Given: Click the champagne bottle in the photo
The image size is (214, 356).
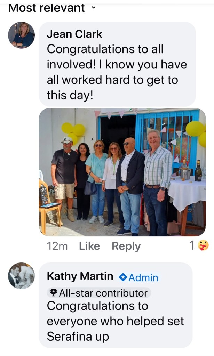Looking at the screenshot, I should click(198, 171).
